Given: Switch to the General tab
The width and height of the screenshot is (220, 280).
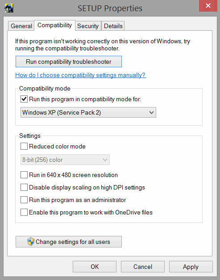Looking at the screenshot, I should tap(21, 26).
